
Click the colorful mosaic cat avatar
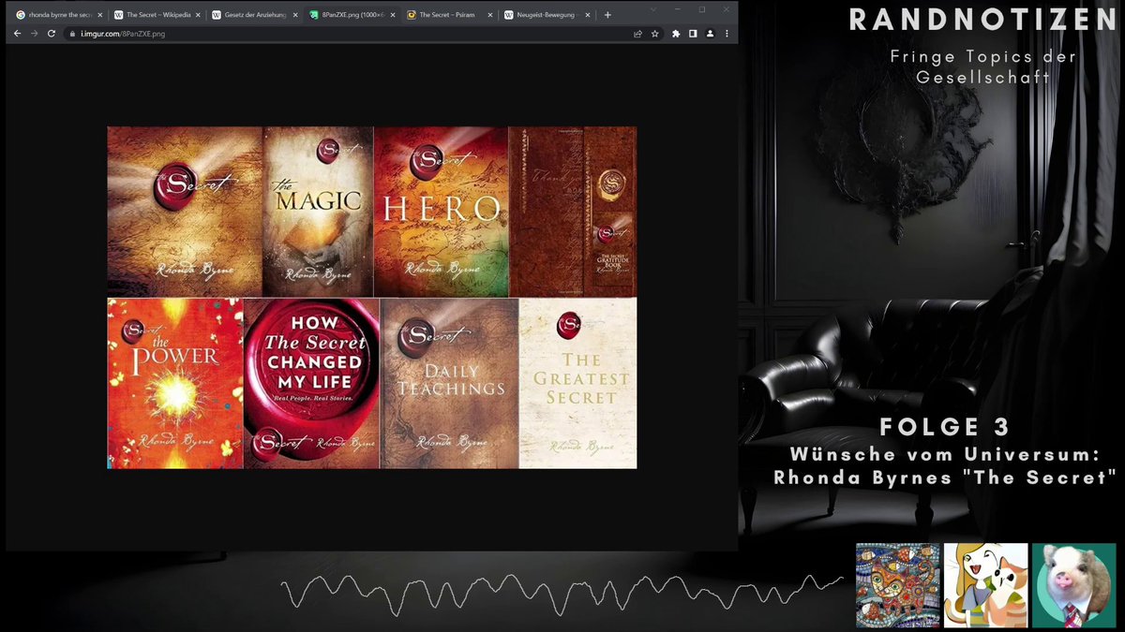coord(897,585)
